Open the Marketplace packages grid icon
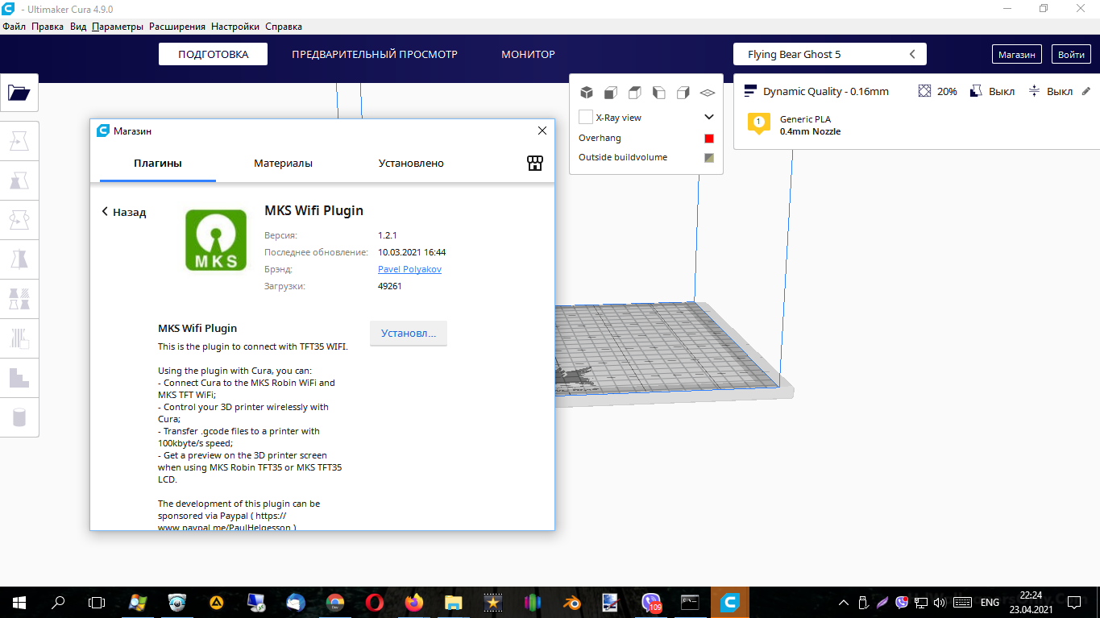 [x=534, y=163]
